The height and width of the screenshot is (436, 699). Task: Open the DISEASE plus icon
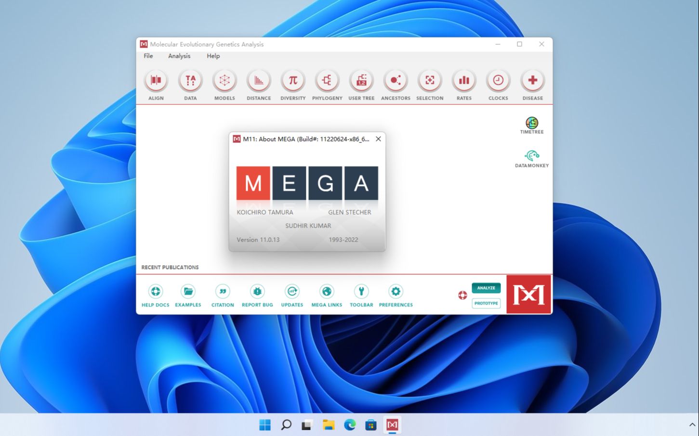tap(532, 80)
